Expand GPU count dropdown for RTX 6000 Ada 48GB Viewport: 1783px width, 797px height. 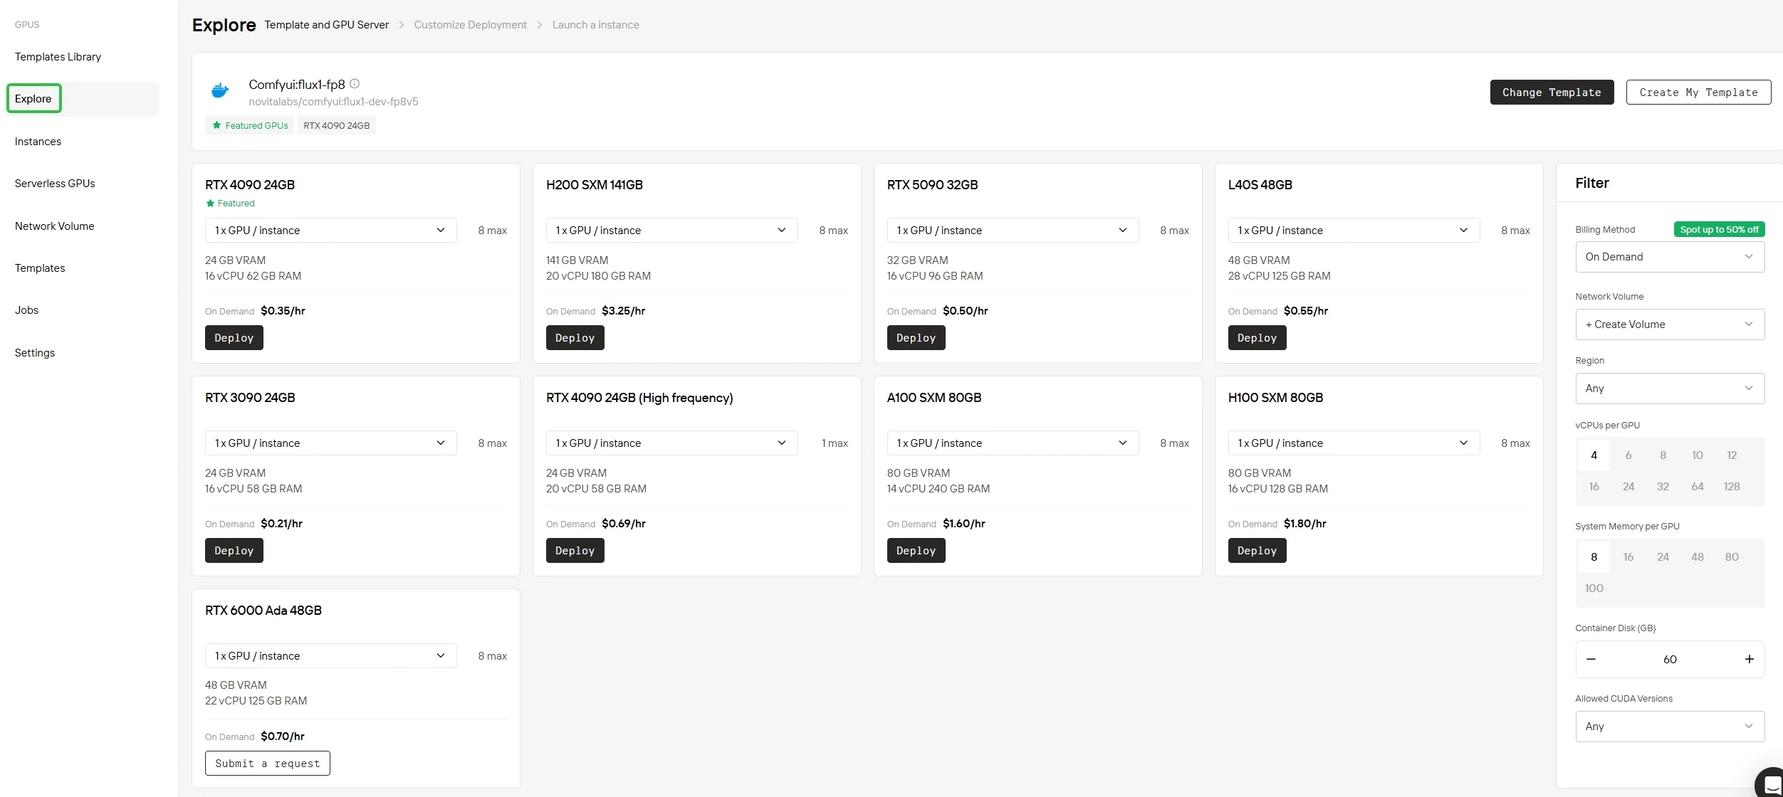click(331, 656)
